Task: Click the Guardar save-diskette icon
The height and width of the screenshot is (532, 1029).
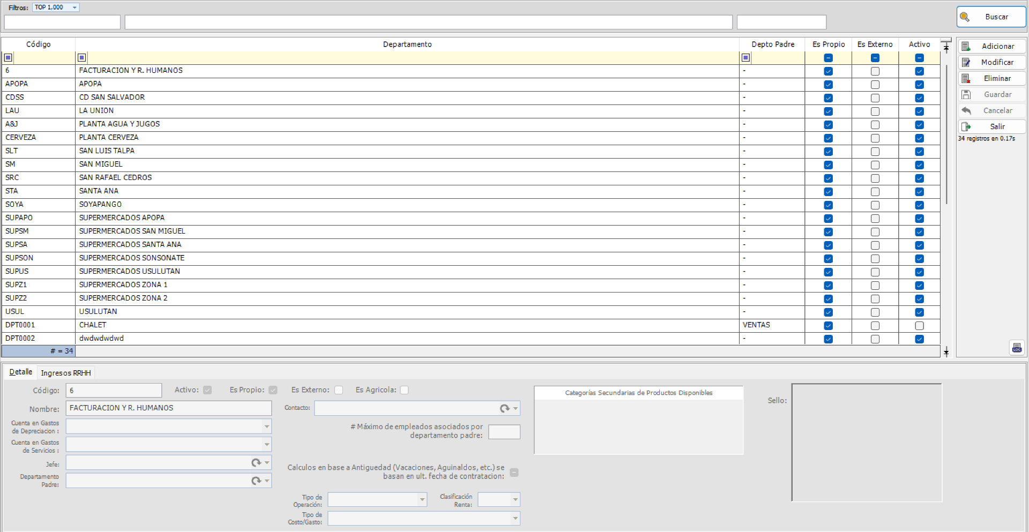Action: pyautogui.click(x=967, y=94)
